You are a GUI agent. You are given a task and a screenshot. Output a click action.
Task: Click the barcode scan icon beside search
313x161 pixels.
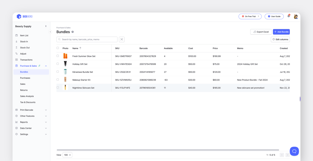coord(122,39)
